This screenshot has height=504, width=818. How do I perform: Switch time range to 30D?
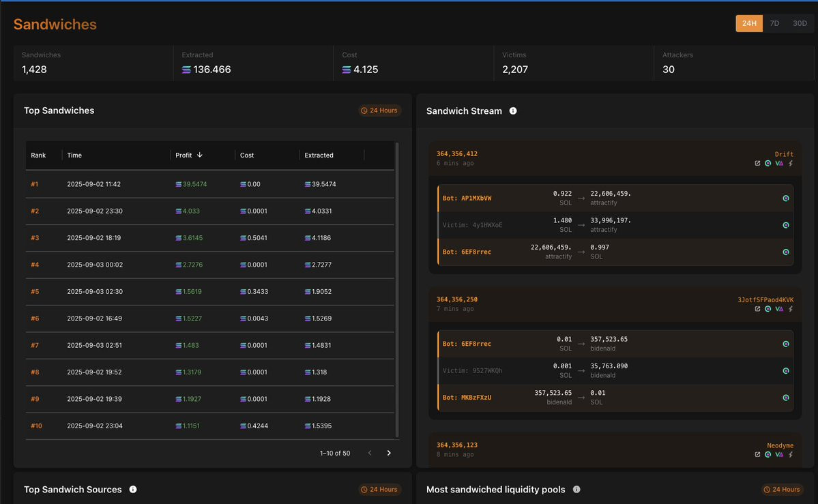tap(800, 23)
